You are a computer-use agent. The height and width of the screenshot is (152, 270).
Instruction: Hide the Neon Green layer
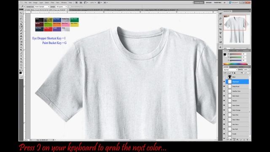coord(224,105)
